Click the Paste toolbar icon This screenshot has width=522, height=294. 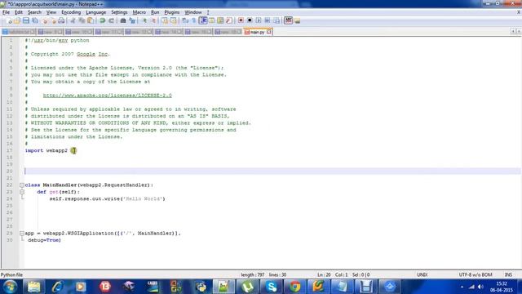click(x=91, y=20)
